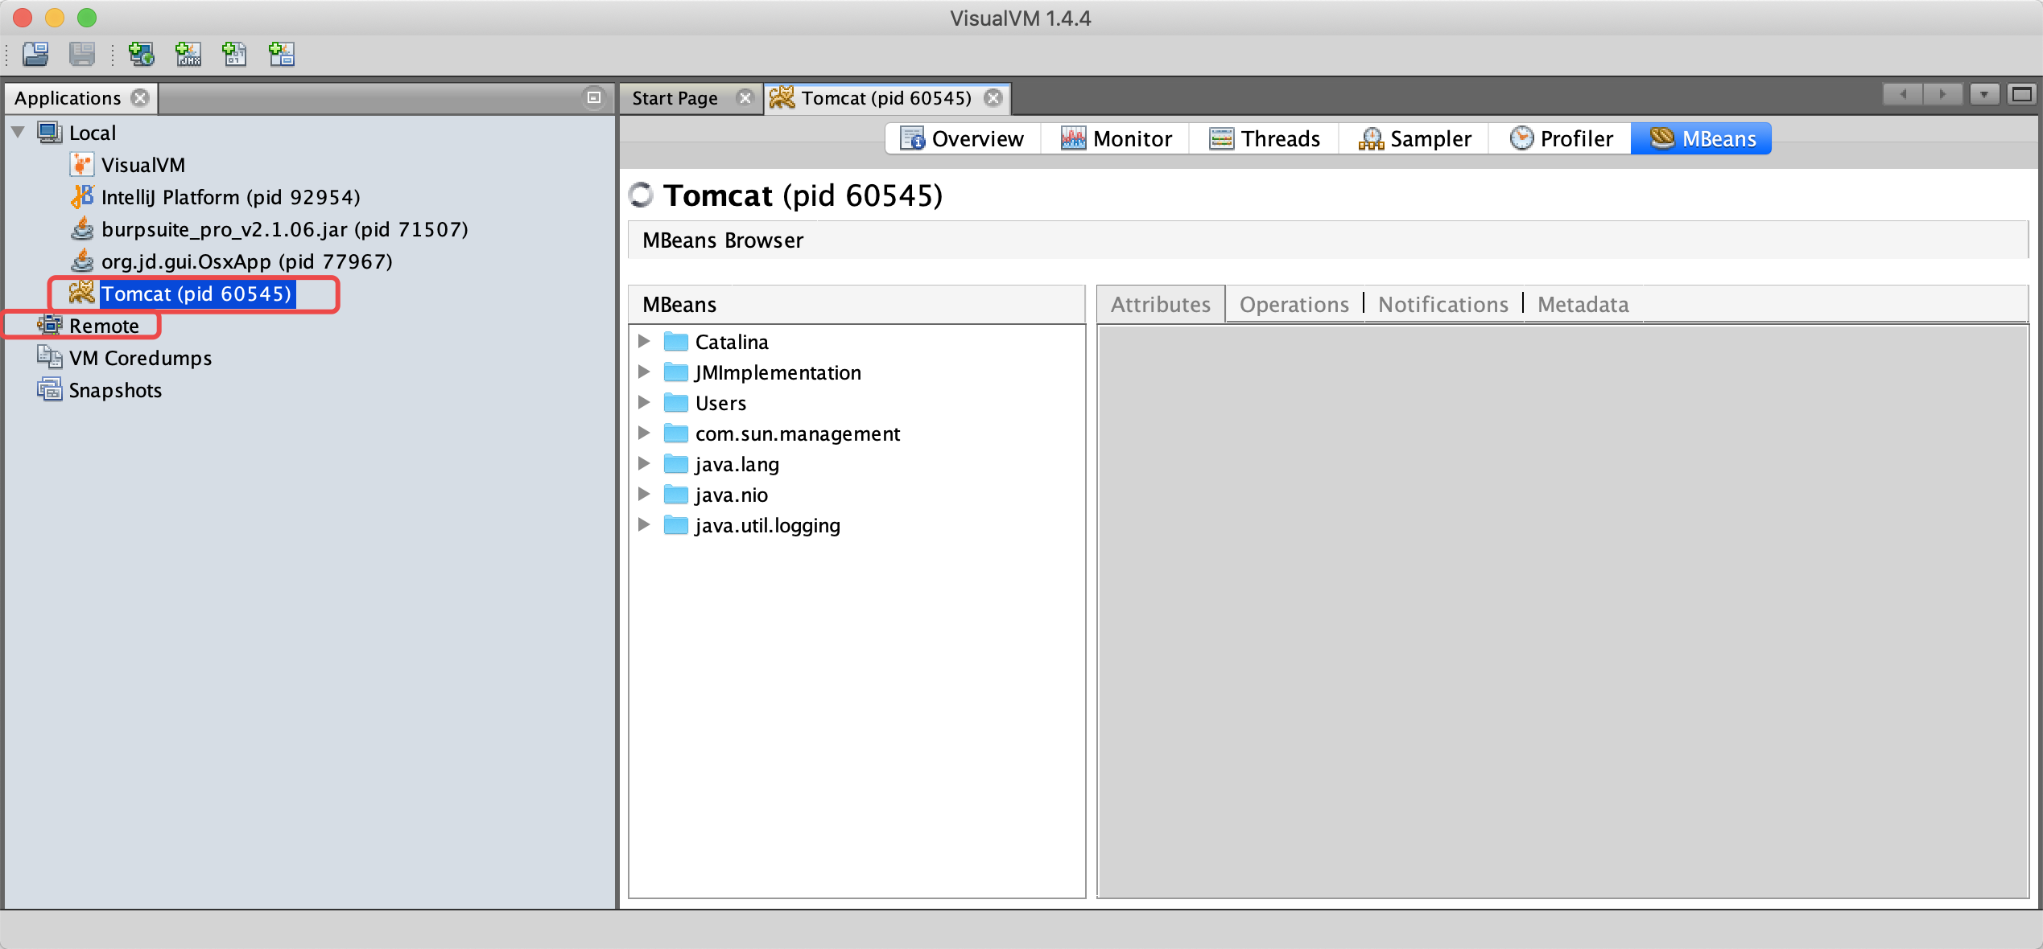Click the Add JMX Connection toolbar icon
Image resolution: width=2043 pixels, height=949 pixels.
[188, 54]
